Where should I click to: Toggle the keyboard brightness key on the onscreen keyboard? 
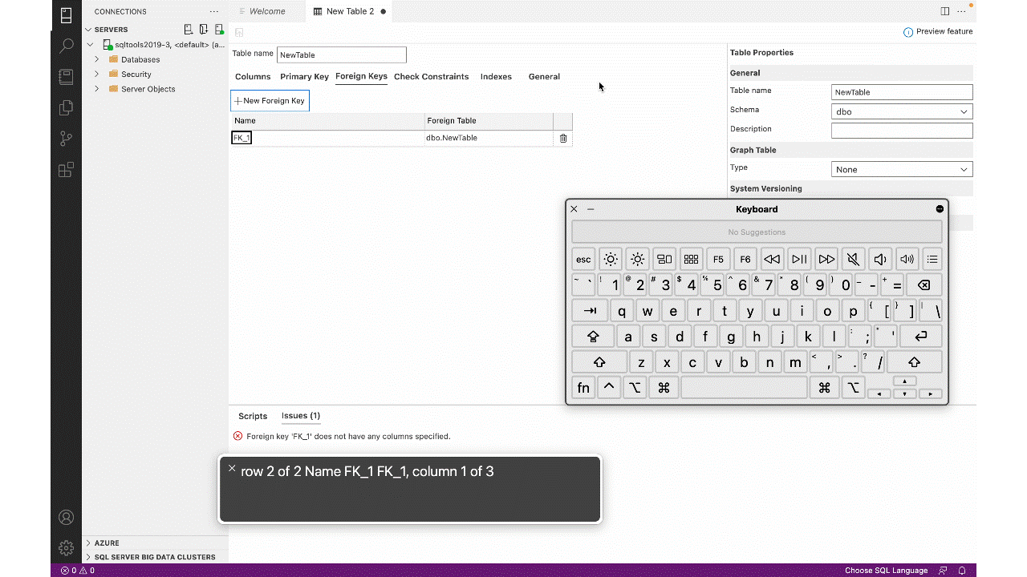click(610, 258)
